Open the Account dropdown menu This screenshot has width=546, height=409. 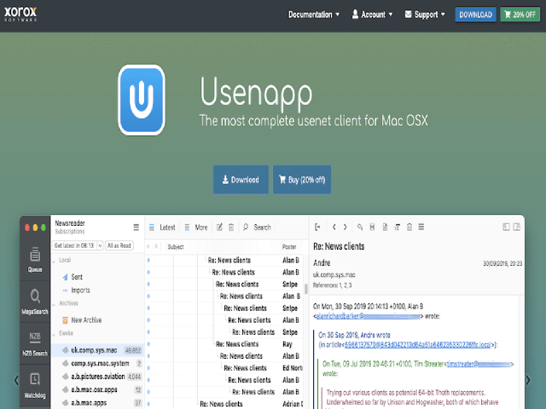point(372,14)
